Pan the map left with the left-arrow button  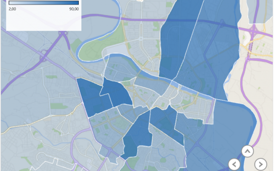[x=234, y=164]
